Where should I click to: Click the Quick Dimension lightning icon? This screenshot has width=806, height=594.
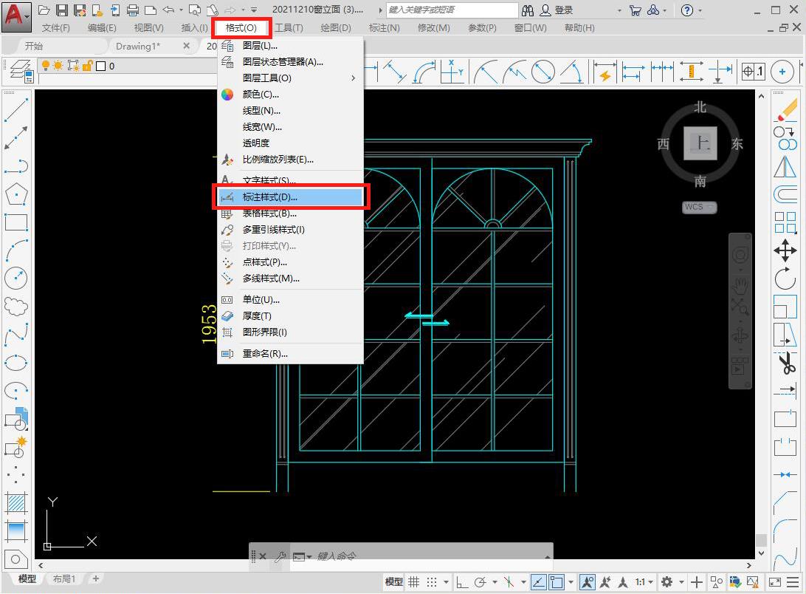(x=604, y=72)
